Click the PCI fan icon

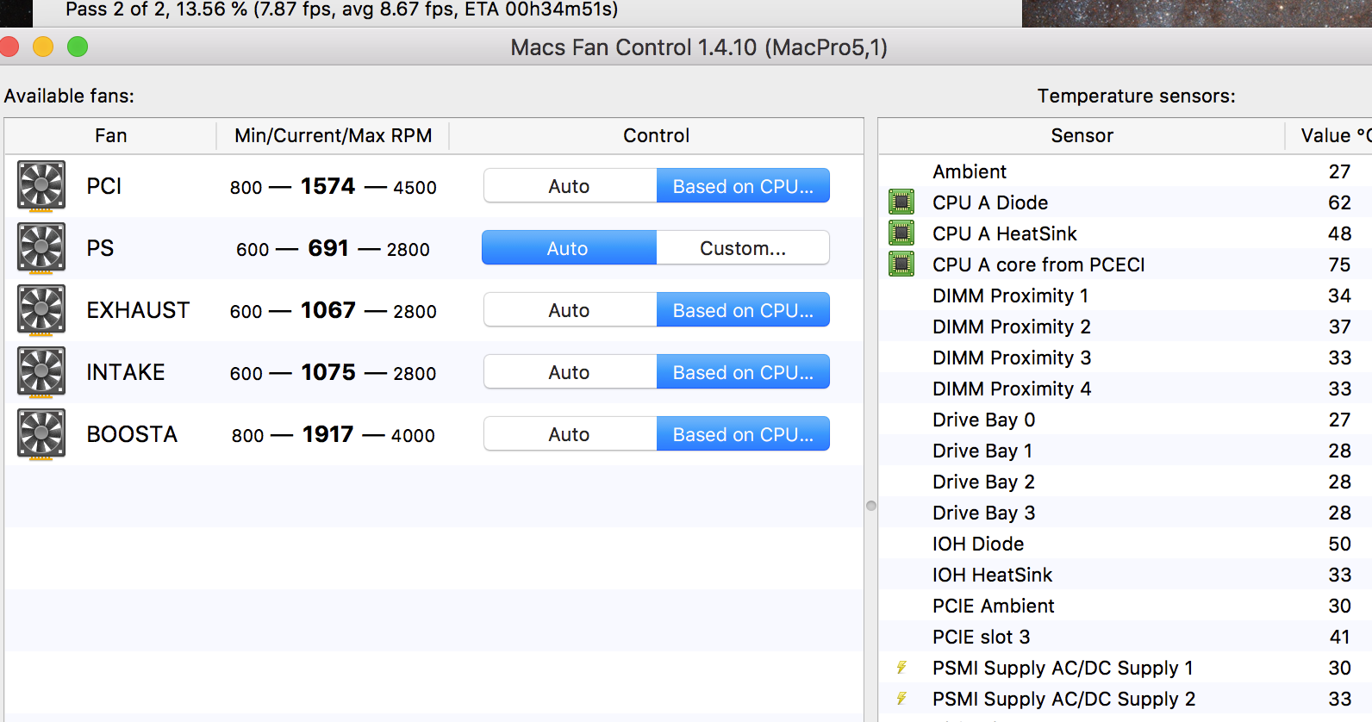coord(41,186)
